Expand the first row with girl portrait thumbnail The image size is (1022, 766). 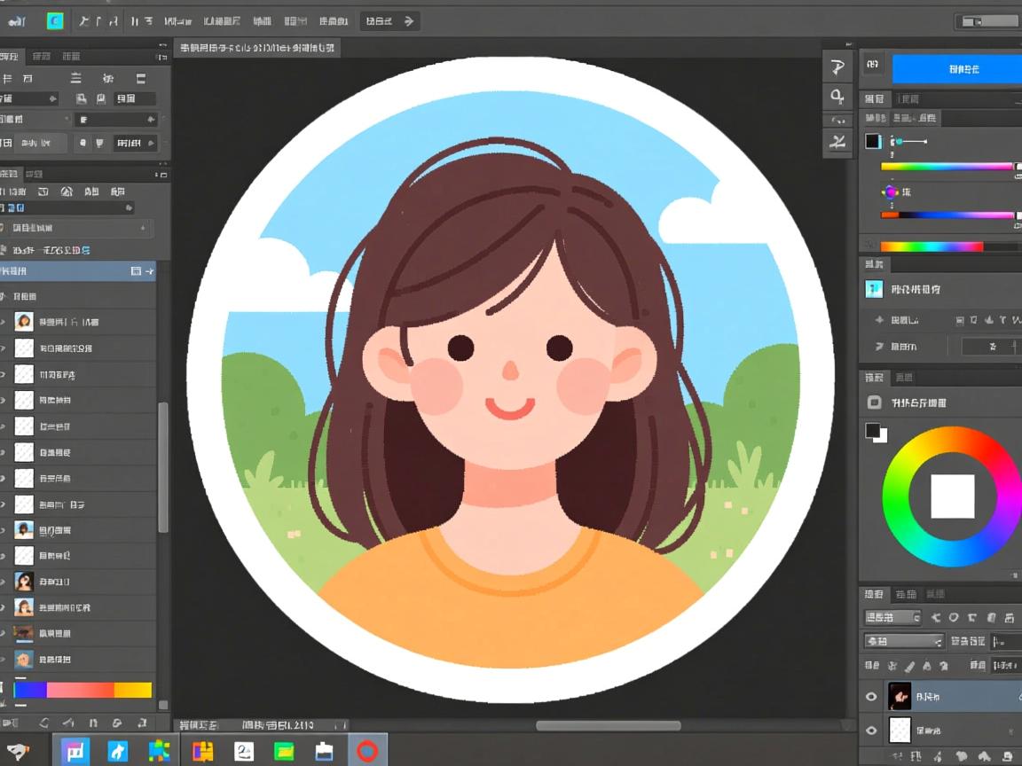(4, 322)
